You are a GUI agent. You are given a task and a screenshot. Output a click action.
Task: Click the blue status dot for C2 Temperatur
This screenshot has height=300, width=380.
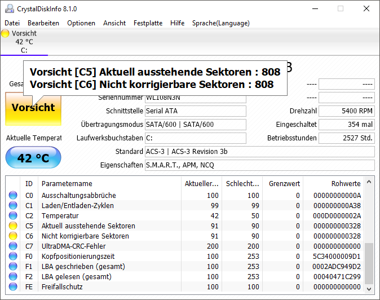(x=13, y=215)
